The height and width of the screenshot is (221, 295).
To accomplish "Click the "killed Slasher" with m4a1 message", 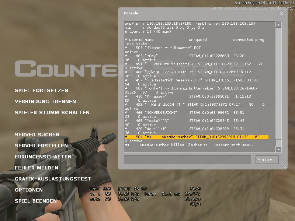I will (x=189, y=145).
